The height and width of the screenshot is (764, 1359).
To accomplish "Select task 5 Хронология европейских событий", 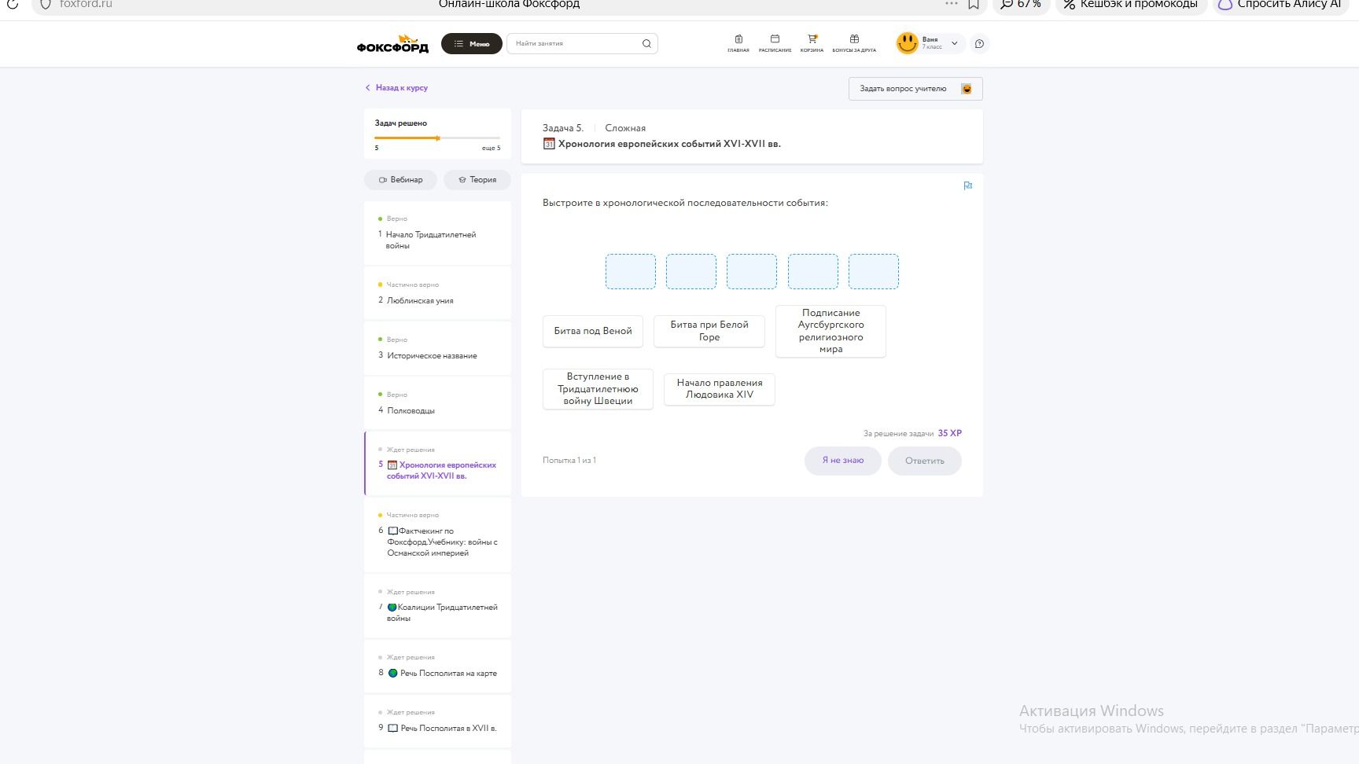I will [437, 464].
